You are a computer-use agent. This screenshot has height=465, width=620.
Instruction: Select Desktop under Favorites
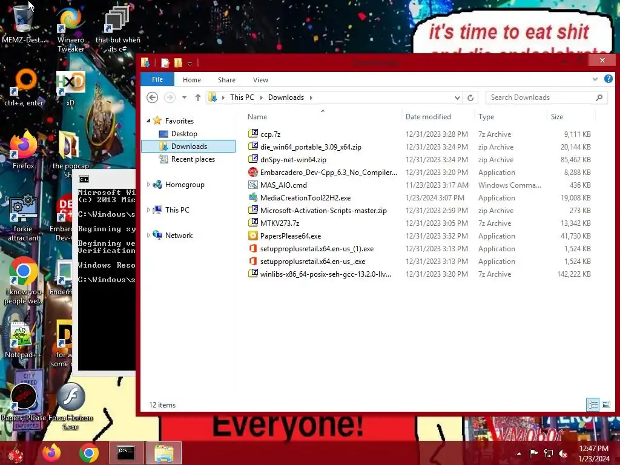pyautogui.click(x=184, y=134)
